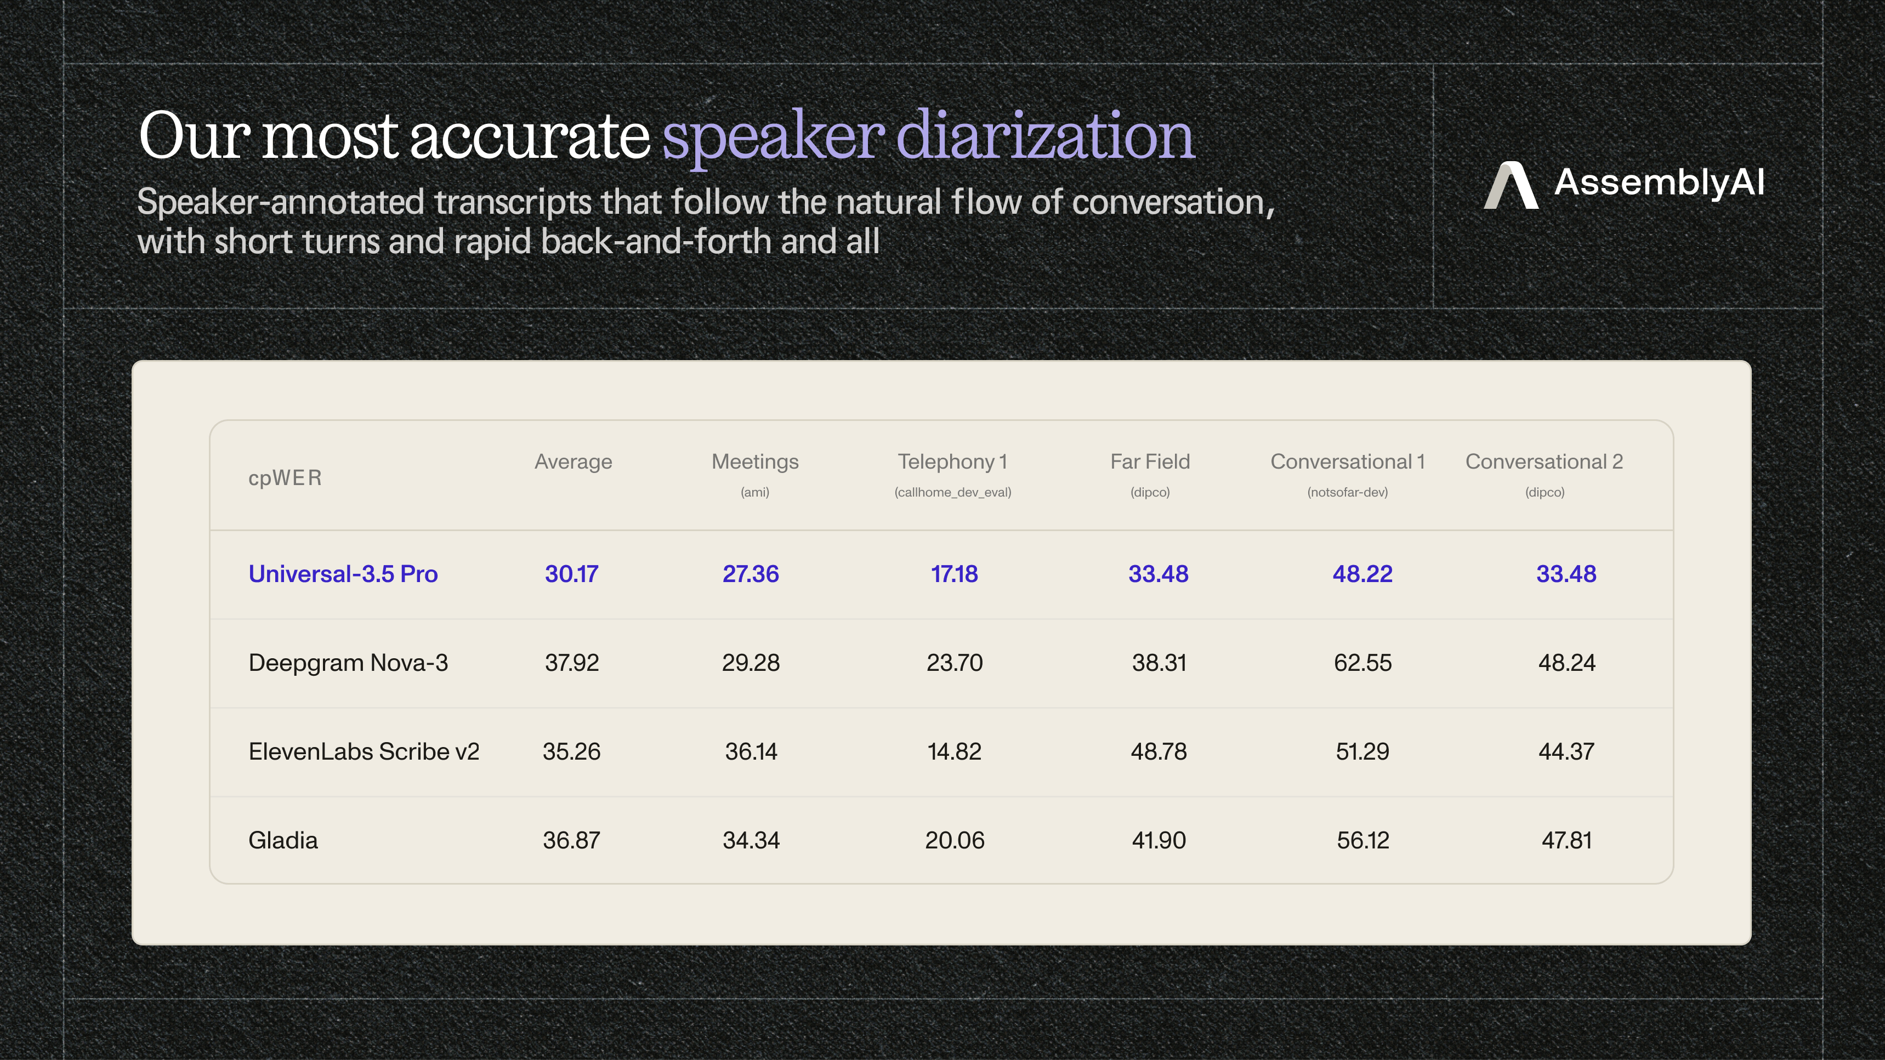Select the ElevenLabs Scribe v2 row label
Image resolution: width=1885 pixels, height=1060 pixels.
(x=364, y=751)
